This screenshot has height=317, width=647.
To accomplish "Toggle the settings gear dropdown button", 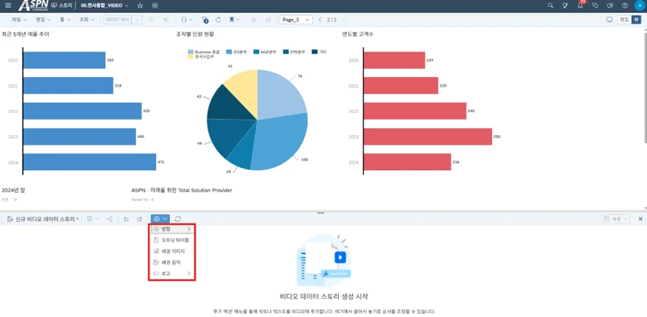I will 159,219.
